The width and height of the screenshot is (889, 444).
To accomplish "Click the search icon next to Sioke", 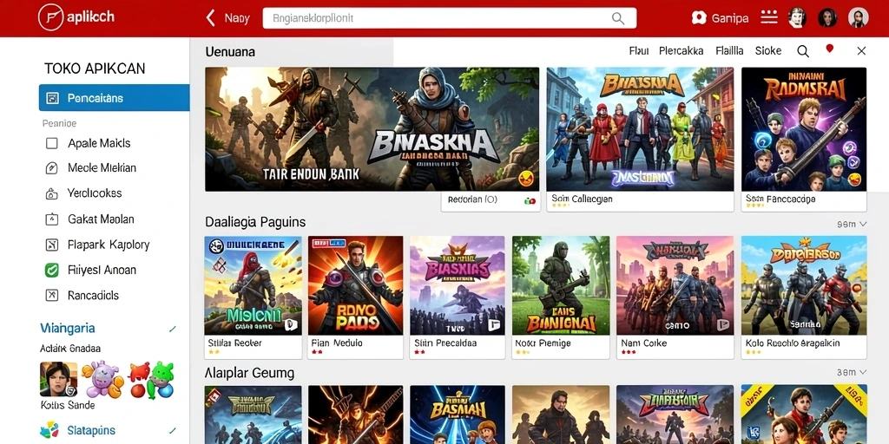I will 803,51.
